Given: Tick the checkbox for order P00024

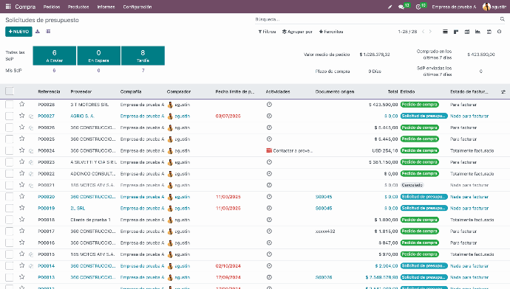Looking at the screenshot, I should coord(10,150).
